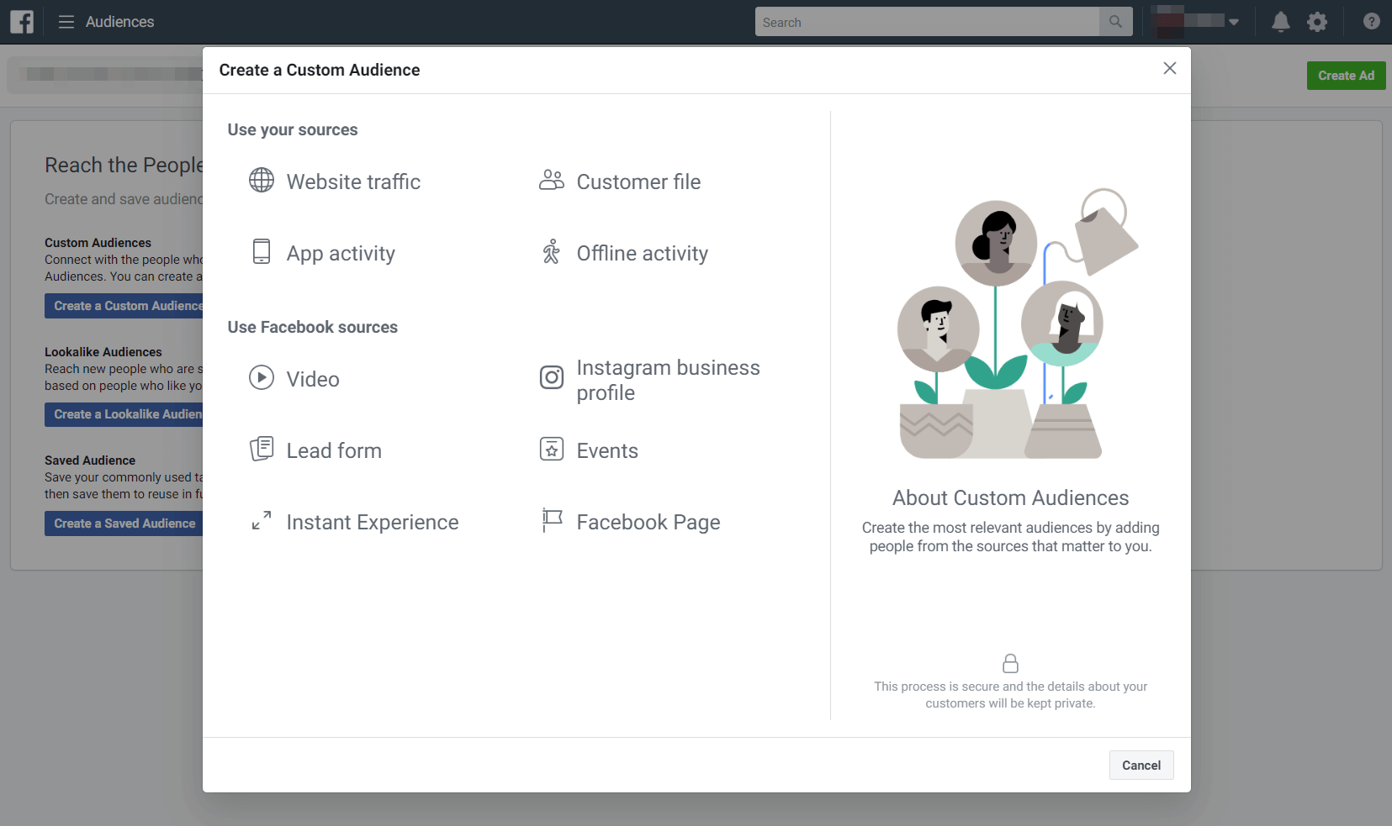This screenshot has width=1392, height=826.
Task: Select the Instagram business profile icon
Action: coord(552,377)
